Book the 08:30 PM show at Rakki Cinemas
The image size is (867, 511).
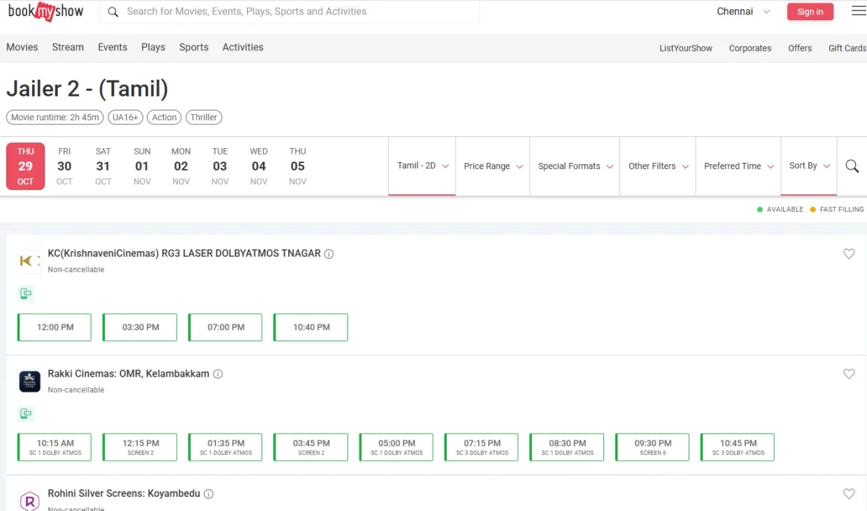pyautogui.click(x=567, y=447)
